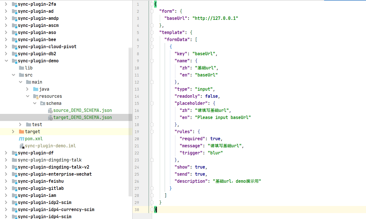Expand the test folder
The height and width of the screenshot is (219, 366).
point(20,124)
